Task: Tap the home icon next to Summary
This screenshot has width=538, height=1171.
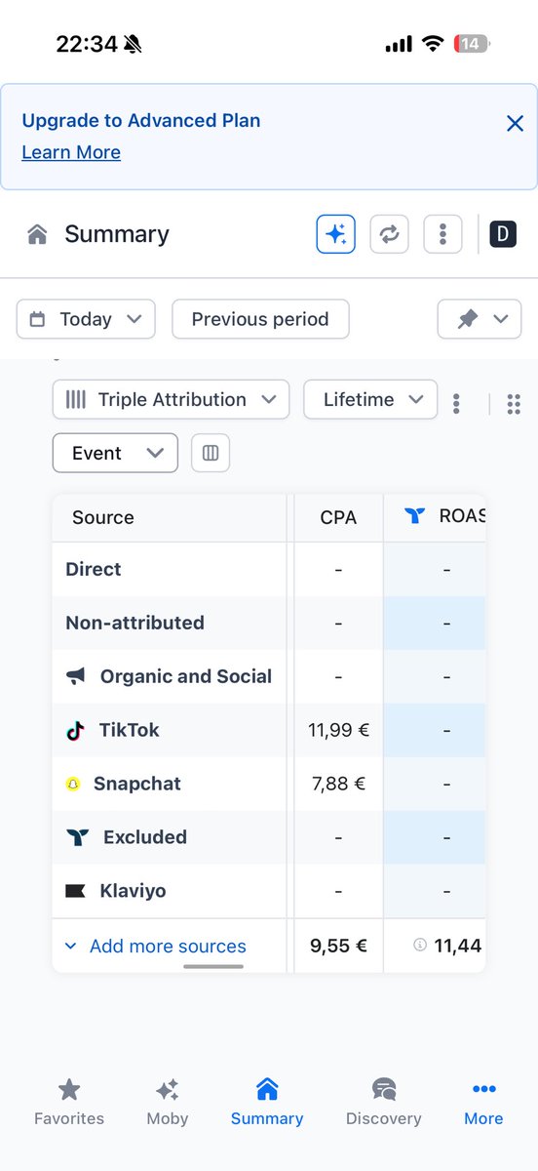Action: [38, 234]
